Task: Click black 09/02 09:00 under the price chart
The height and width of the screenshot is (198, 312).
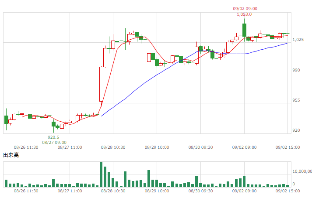Action: click(245, 147)
